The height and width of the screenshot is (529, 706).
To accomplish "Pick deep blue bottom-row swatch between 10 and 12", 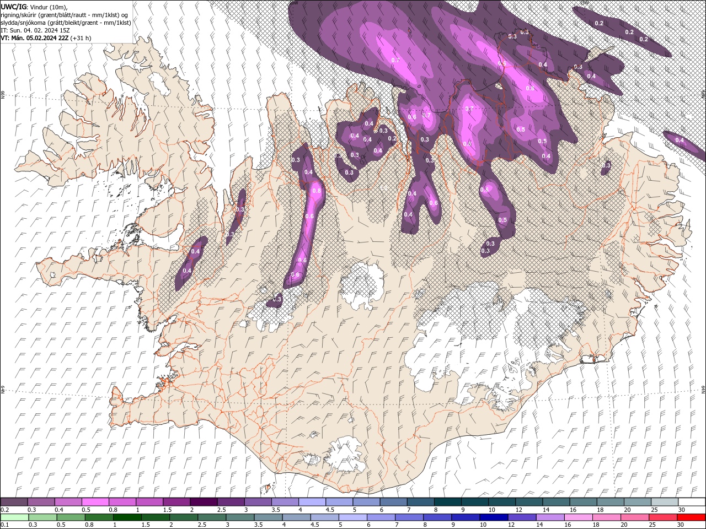I will [494, 517].
